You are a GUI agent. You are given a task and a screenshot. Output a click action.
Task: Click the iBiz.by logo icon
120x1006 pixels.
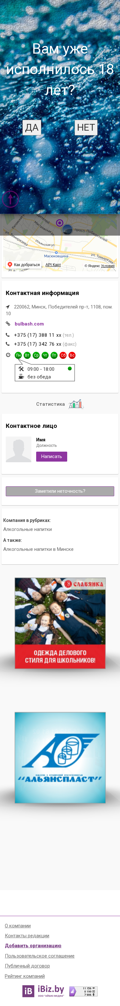(28, 991)
